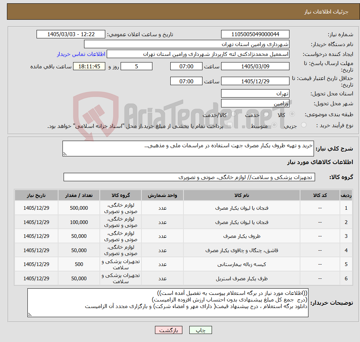The width and height of the screenshot is (360, 342).
Task: Click item قاشق، چنگال و چاقوی یکبار مصرف
Action: (x=242, y=250)
